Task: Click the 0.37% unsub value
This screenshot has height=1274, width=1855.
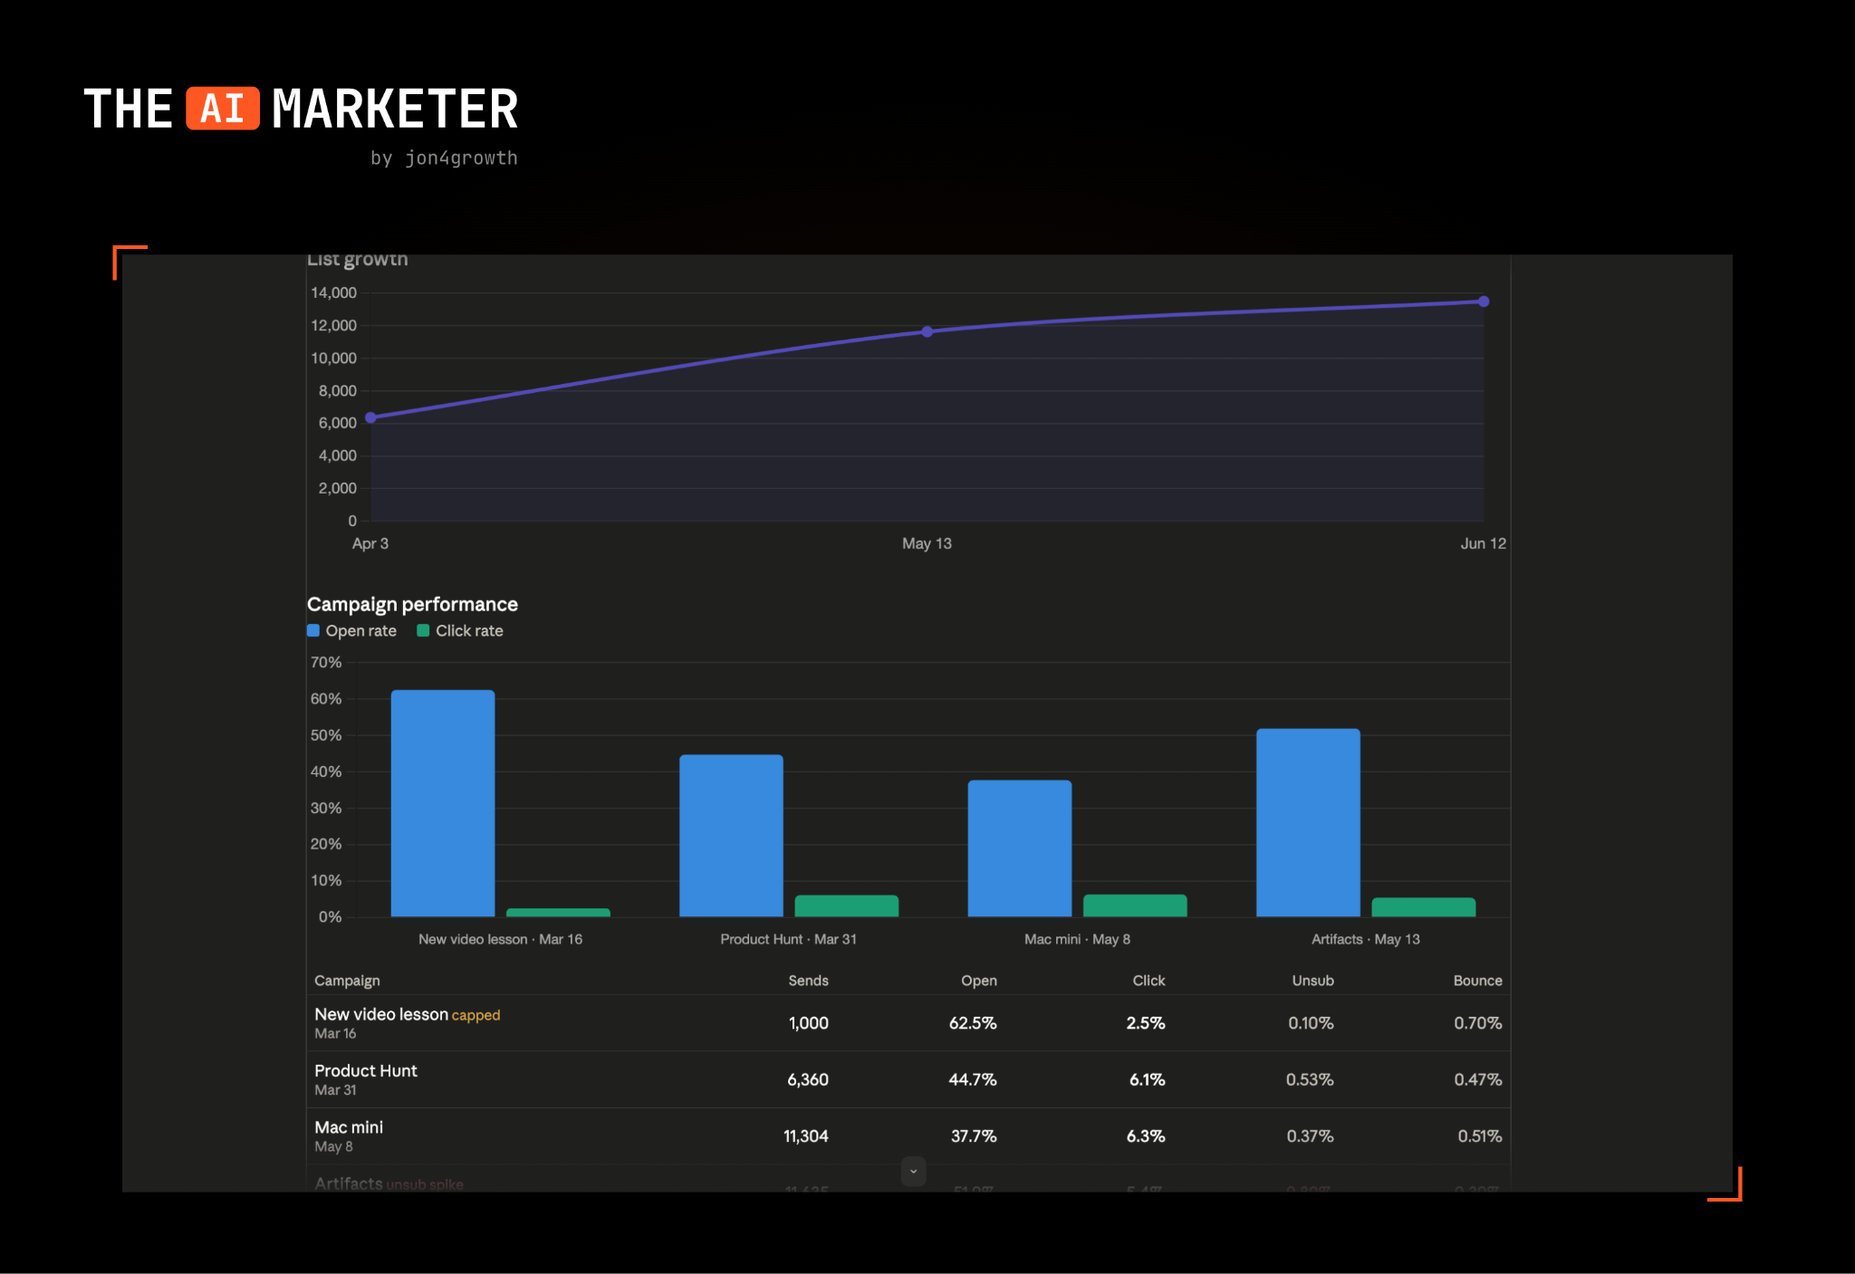Action: (x=1311, y=1136)
